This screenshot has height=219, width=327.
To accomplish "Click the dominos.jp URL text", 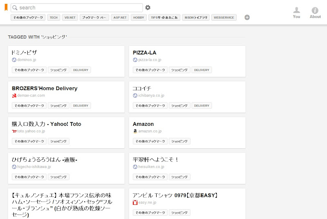I will point(27,60).
